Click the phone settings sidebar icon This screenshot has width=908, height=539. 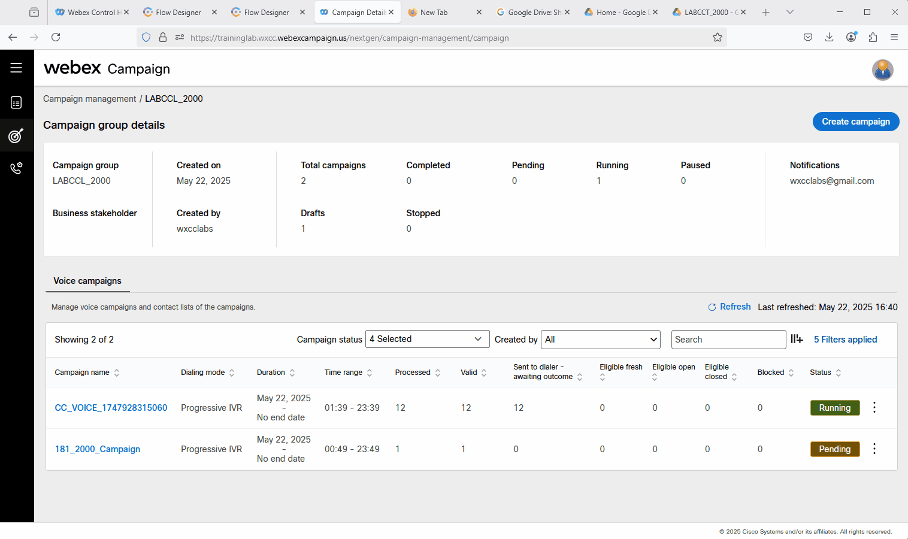point(16,168)
